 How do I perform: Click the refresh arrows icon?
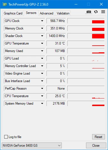[96, 12]
